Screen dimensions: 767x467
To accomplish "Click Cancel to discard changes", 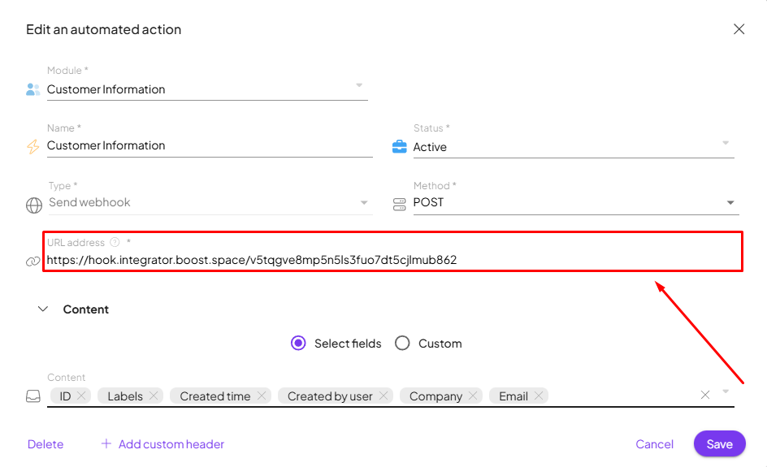I will (654, 444).
